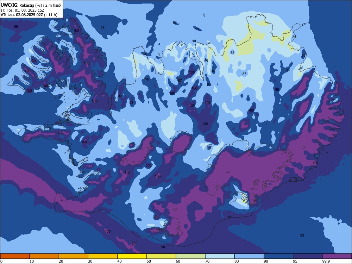Pick the navy 95–99.9 legend swatch

(308, 256)
